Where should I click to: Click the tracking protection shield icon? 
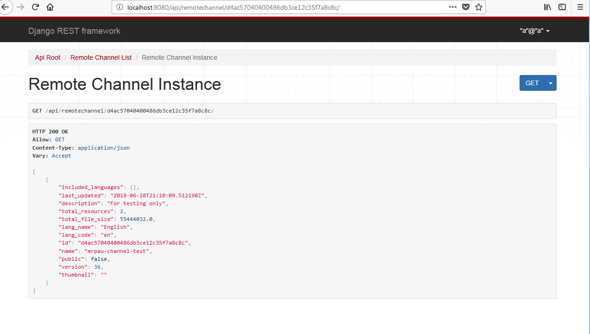coord(466,7)
